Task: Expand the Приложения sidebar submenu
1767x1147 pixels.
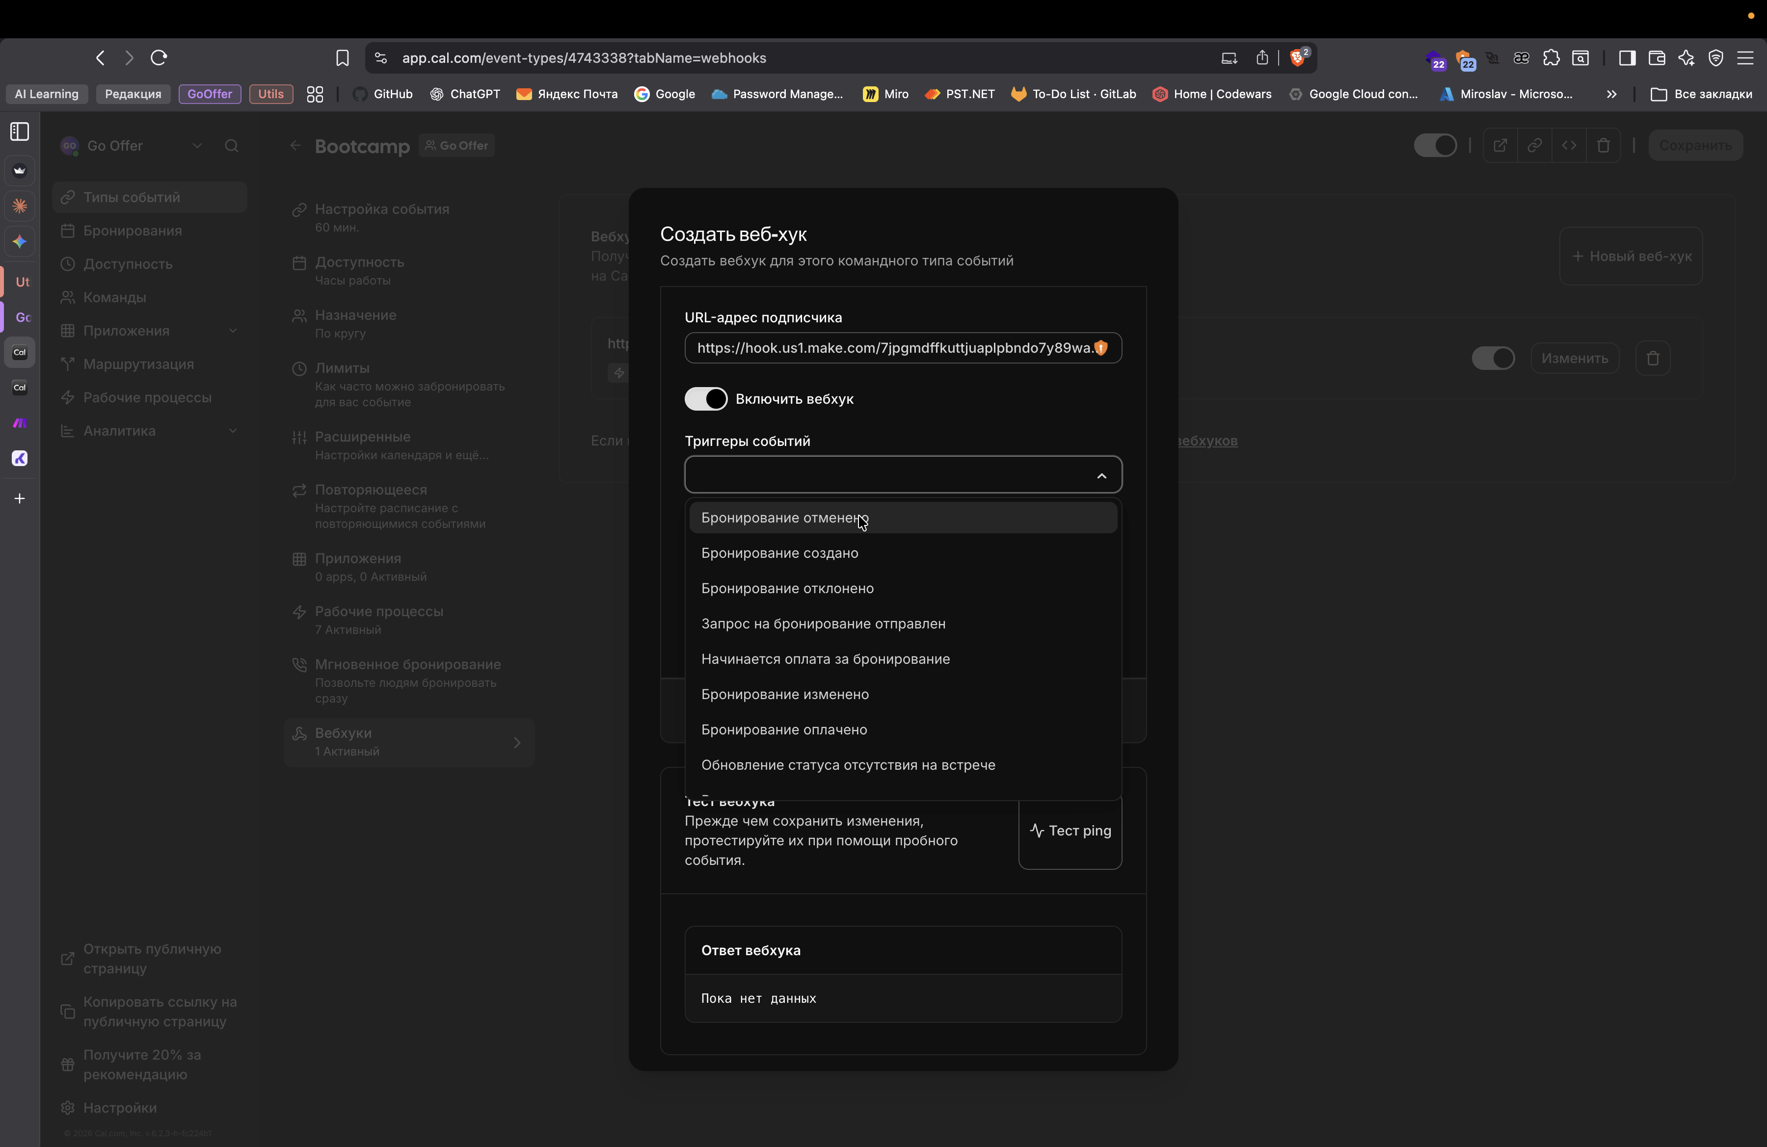Action: coord(232,331)
